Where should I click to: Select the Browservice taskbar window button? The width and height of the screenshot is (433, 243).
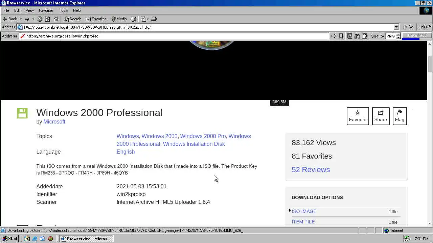(86, 239)
